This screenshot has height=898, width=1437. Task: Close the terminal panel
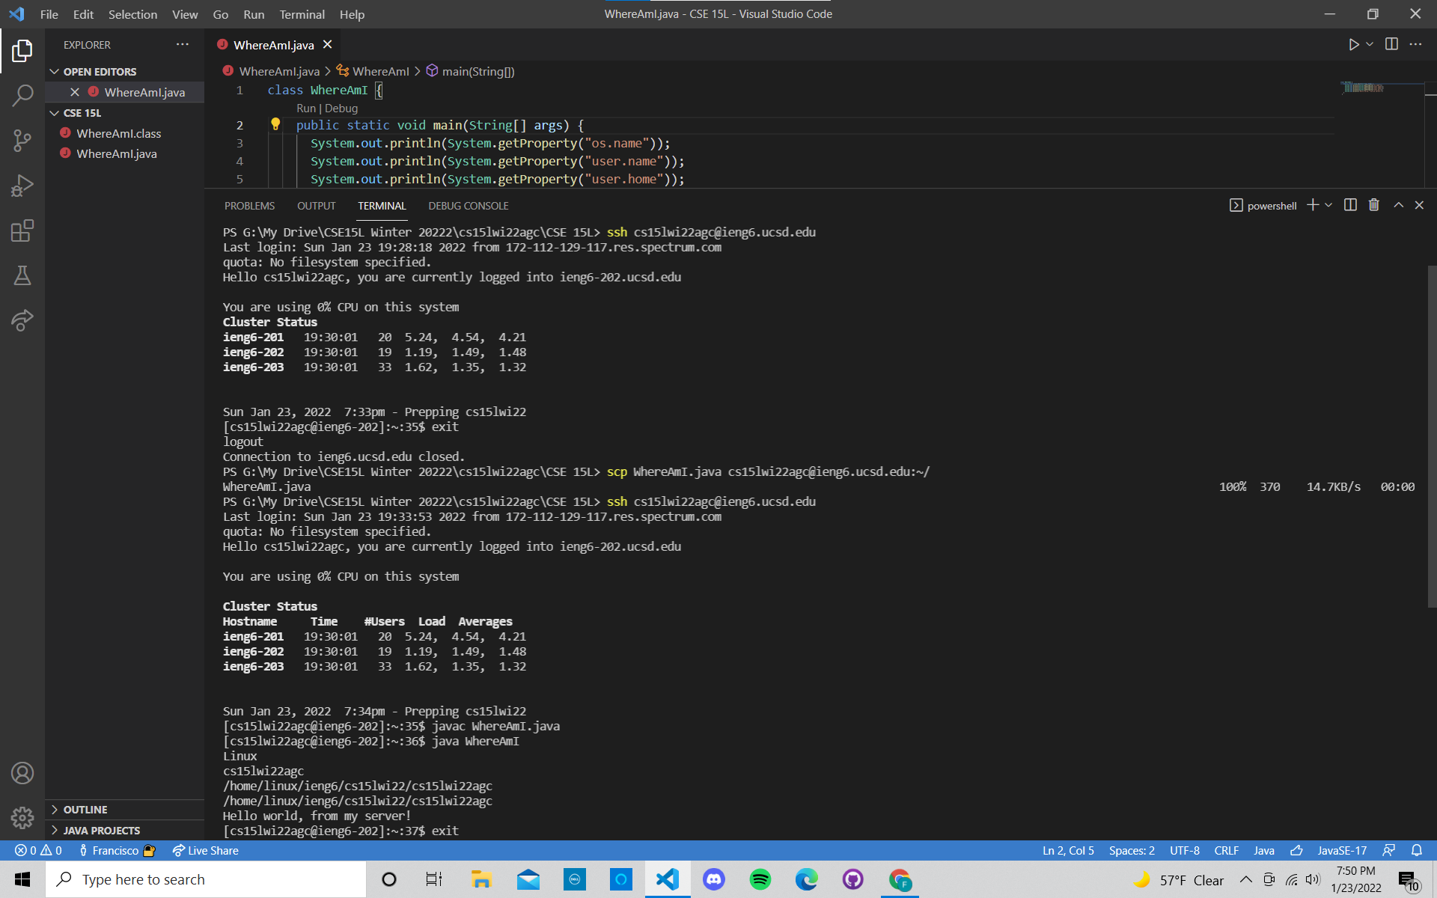[1419, 205]
